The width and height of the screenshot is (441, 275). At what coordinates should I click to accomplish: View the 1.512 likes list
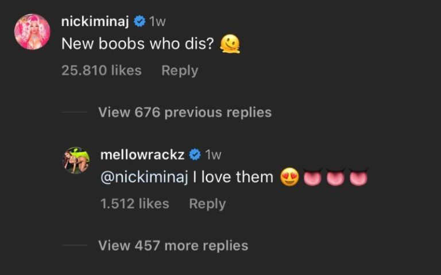[x=134, y=203]
